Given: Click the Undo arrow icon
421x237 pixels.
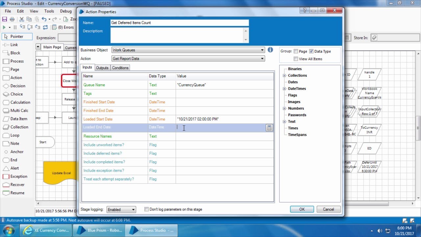Looking at the screenshot, I should tap(44, 19).
